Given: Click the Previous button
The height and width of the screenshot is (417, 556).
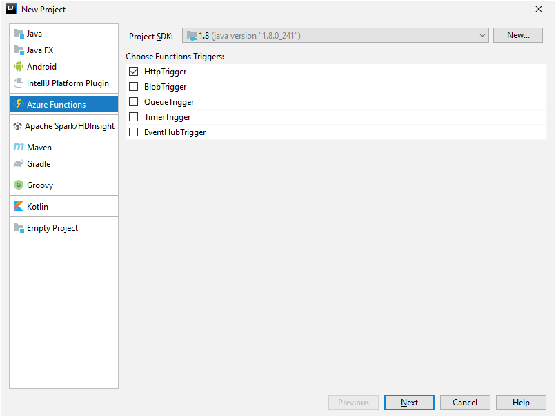Looking at the screenshot, I should tap(353, 403).
